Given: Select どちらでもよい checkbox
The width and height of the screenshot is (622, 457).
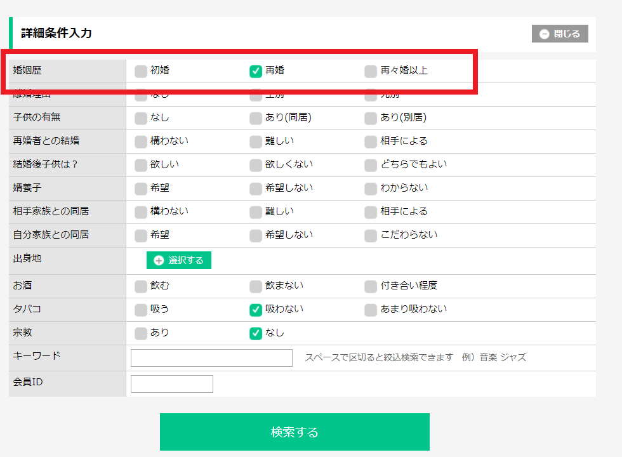Looking at the screenshot, I should click(x=371, y=165).
